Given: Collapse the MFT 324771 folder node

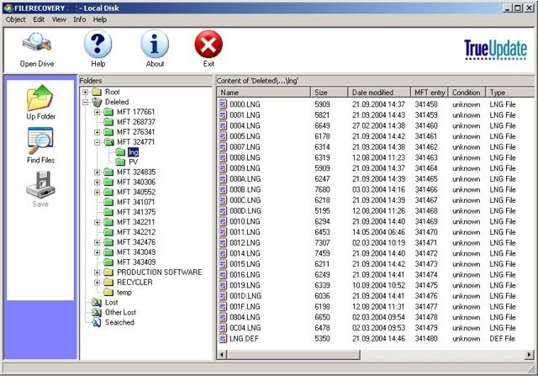Looking at the screenshot, I should pyautogui.click(x=98, y=142).
